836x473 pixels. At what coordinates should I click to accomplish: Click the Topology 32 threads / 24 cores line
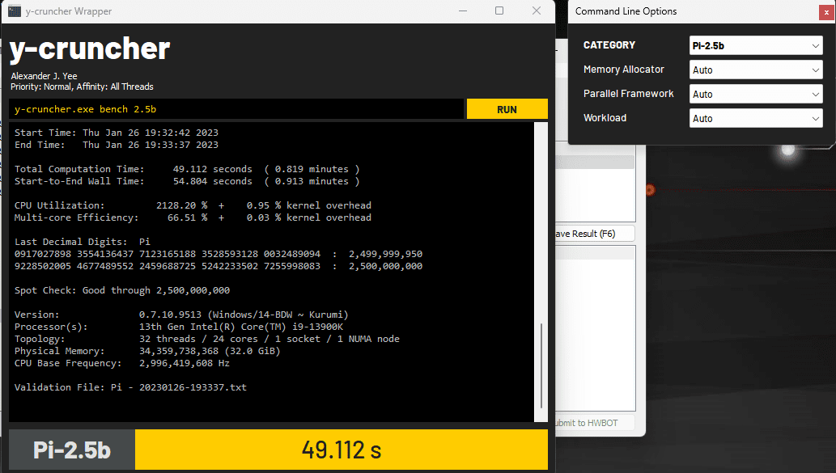(207, 339)
